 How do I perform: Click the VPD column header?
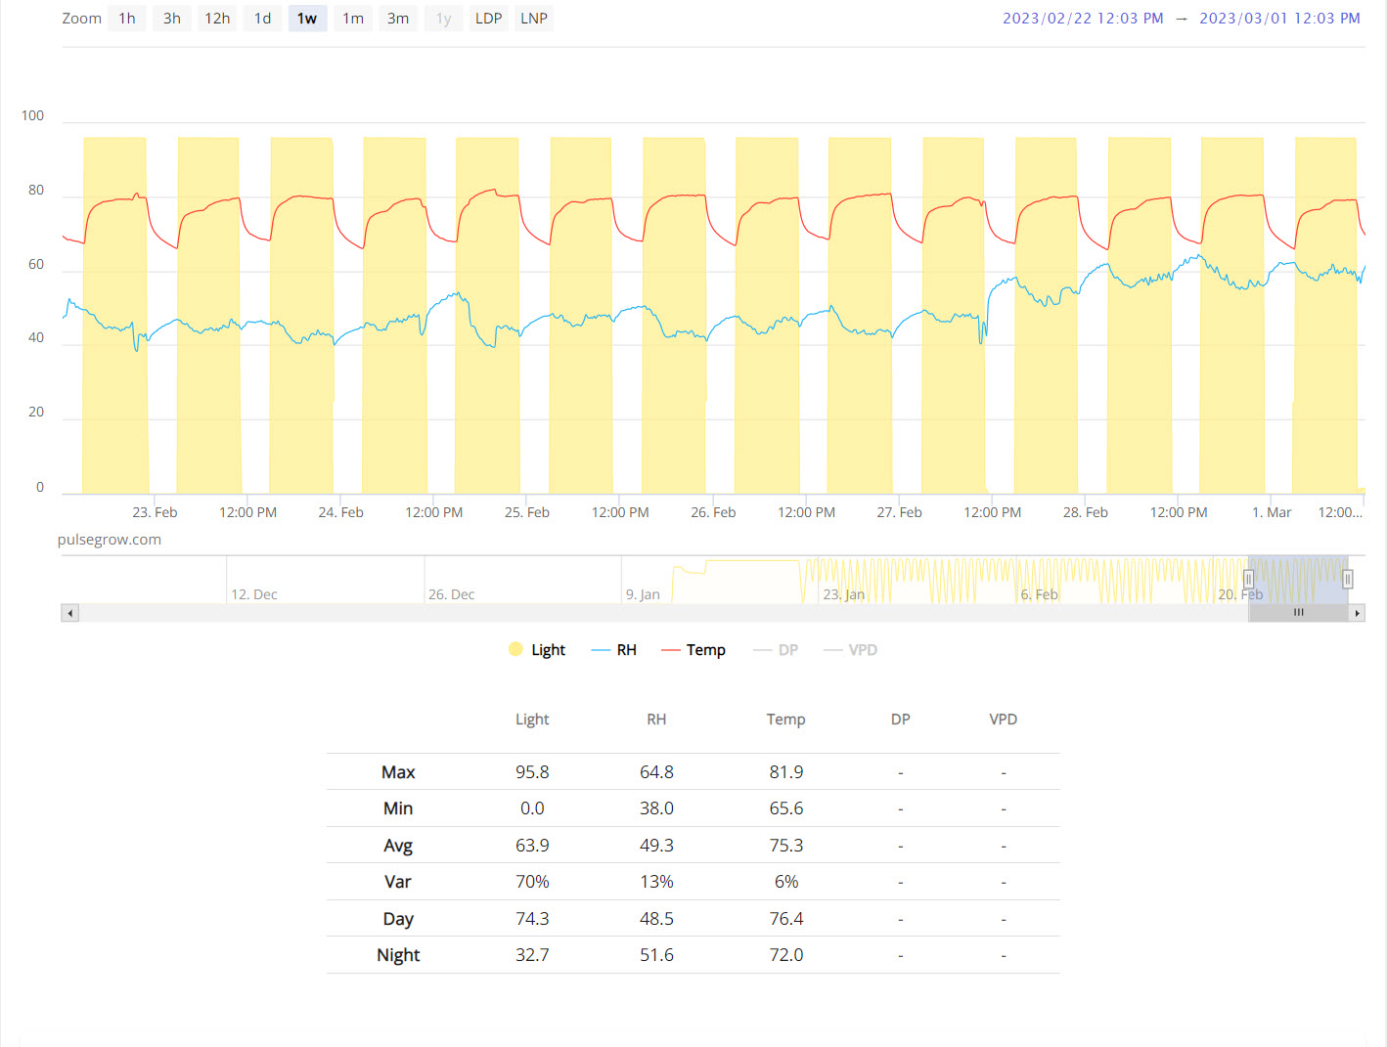pyautogui.click(x=1004, y=720)
